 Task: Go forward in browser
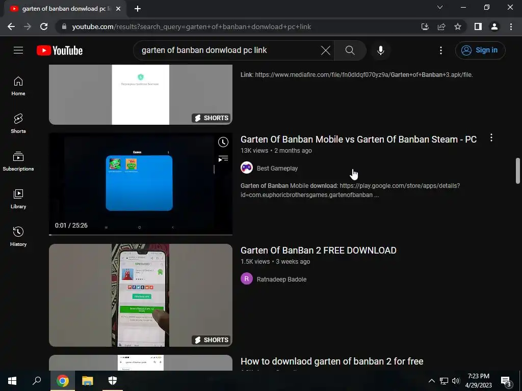pyautogui.click(x=28, y=26)
